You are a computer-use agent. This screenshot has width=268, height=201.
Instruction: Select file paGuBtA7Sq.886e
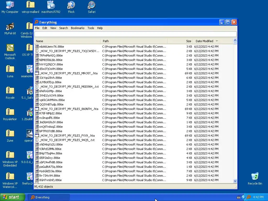pyautogui.click(x=51, y=167)
